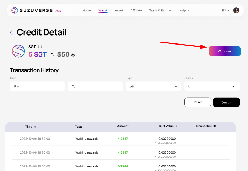
Task: Click the black Search button
Action: [x=226, y=102]
